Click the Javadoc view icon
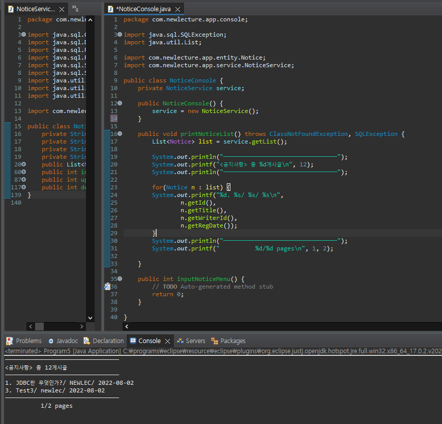Image resolution: width=442 pixels, height=424 pixels. 51,341
